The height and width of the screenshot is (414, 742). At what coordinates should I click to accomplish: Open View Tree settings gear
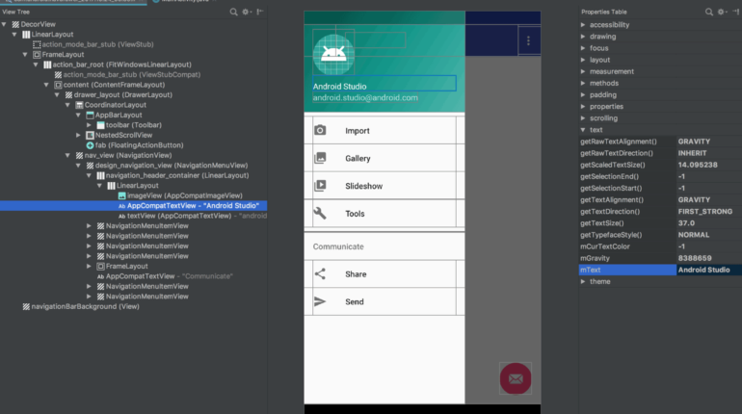click(x=247, y=12)
